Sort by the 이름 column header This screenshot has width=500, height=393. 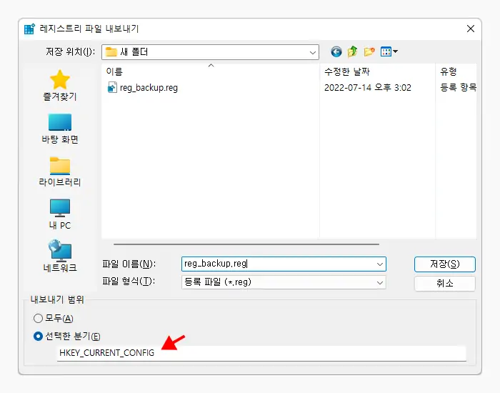(x=210, y=71)
